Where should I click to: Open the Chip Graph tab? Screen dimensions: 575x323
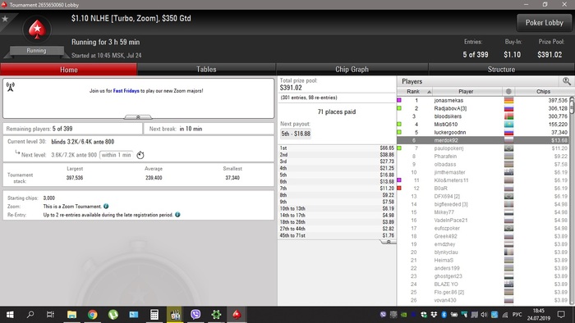pyautogui.click(x=352, y=70)
